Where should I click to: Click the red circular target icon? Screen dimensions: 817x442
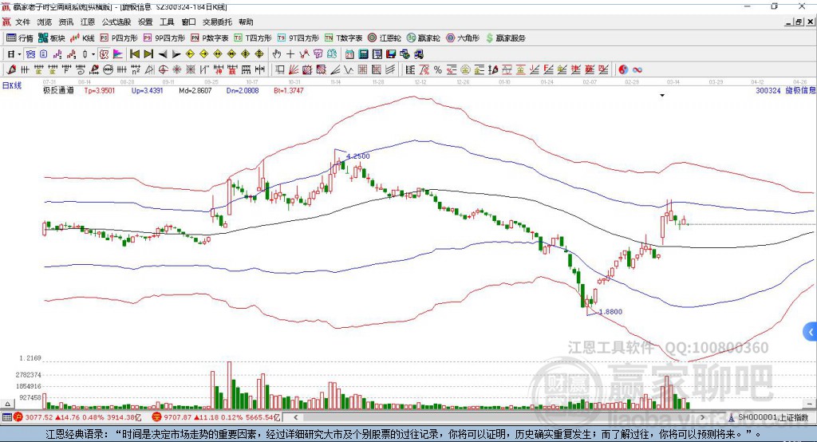pyautogui.click(x=163, y=70)
